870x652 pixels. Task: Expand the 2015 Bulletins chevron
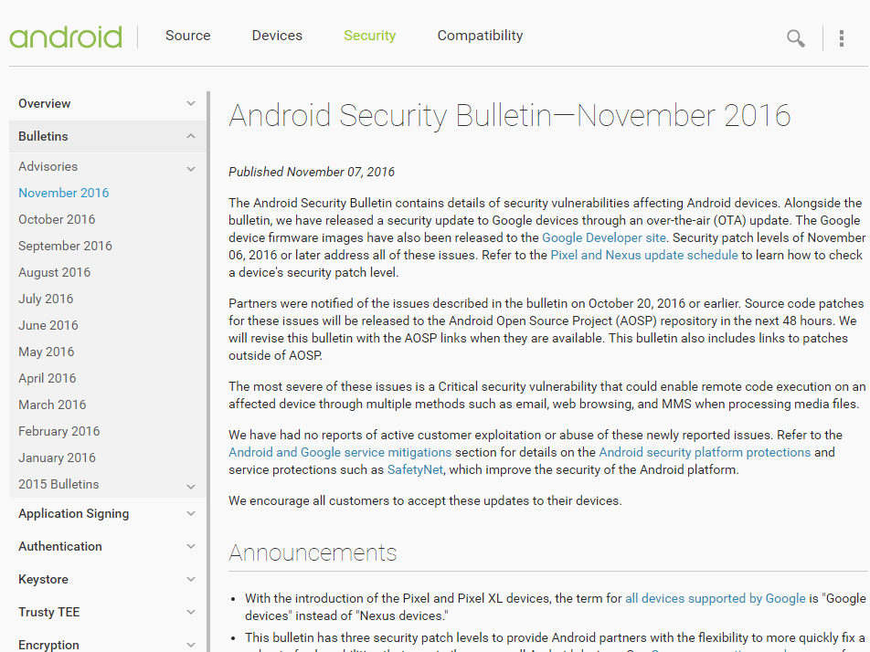[191, 487]
